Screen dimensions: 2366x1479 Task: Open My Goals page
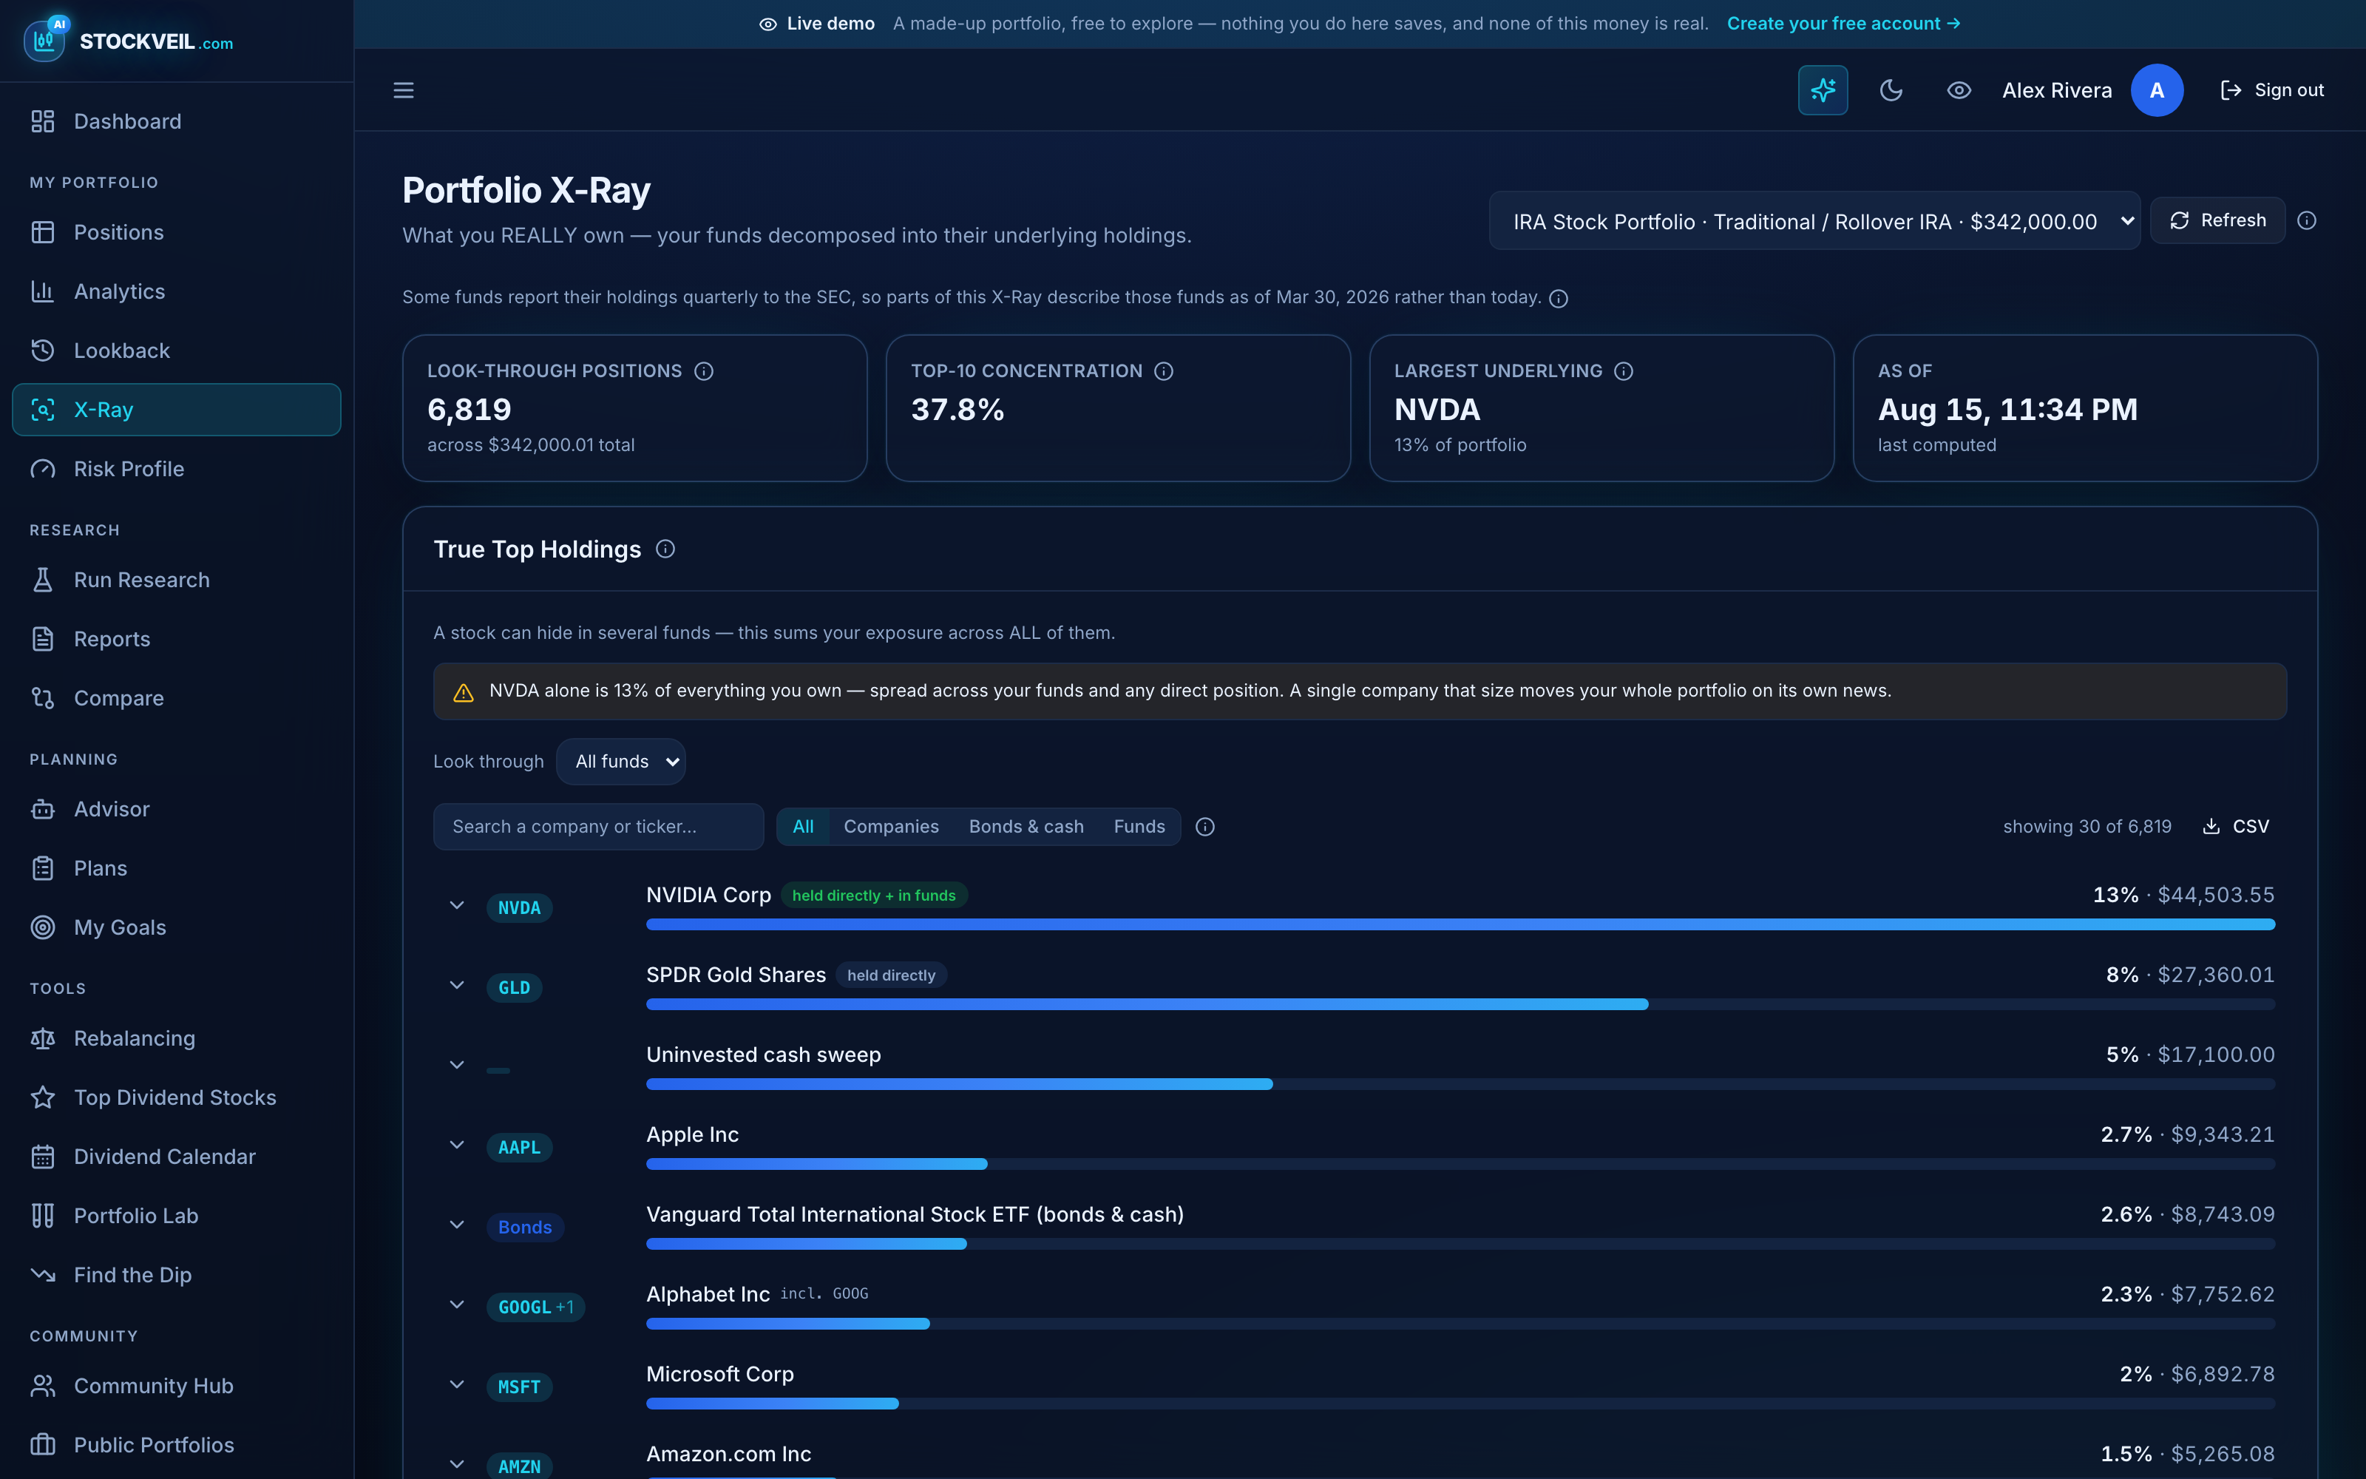tap(176, 927)
